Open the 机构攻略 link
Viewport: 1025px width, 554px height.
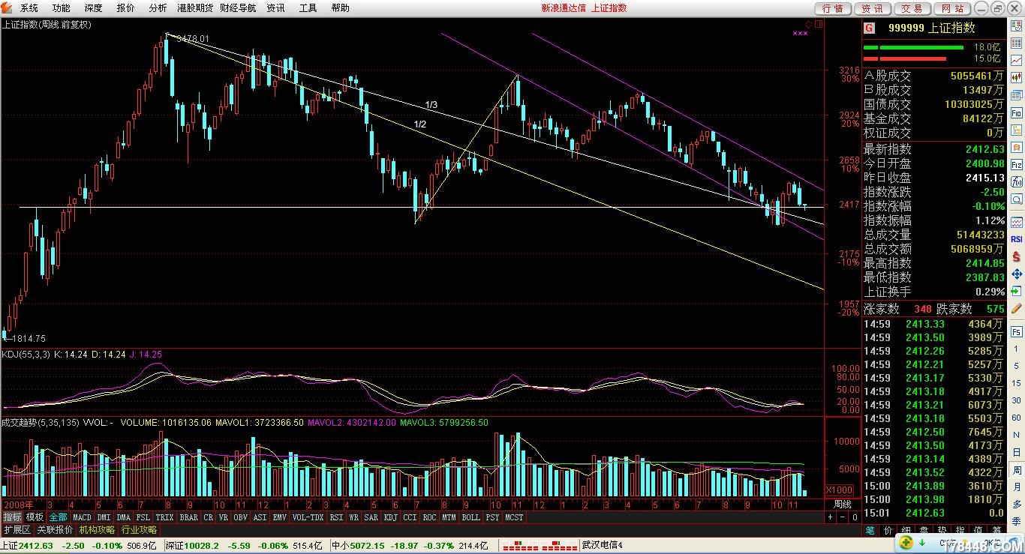point(98,529)
